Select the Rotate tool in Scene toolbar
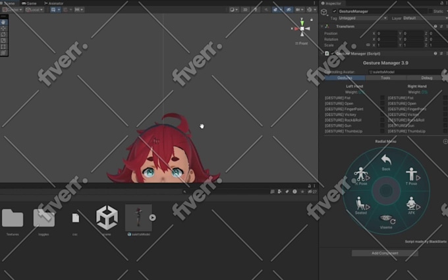 [3, 34]
